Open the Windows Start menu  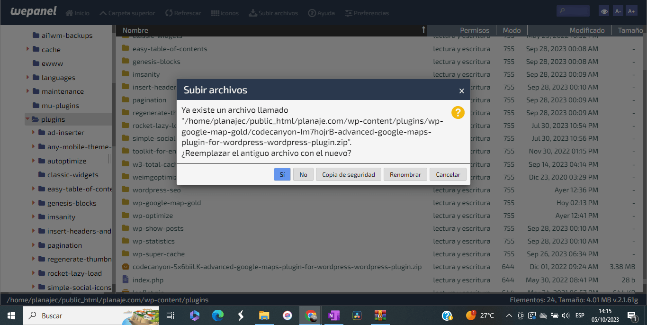11,316
